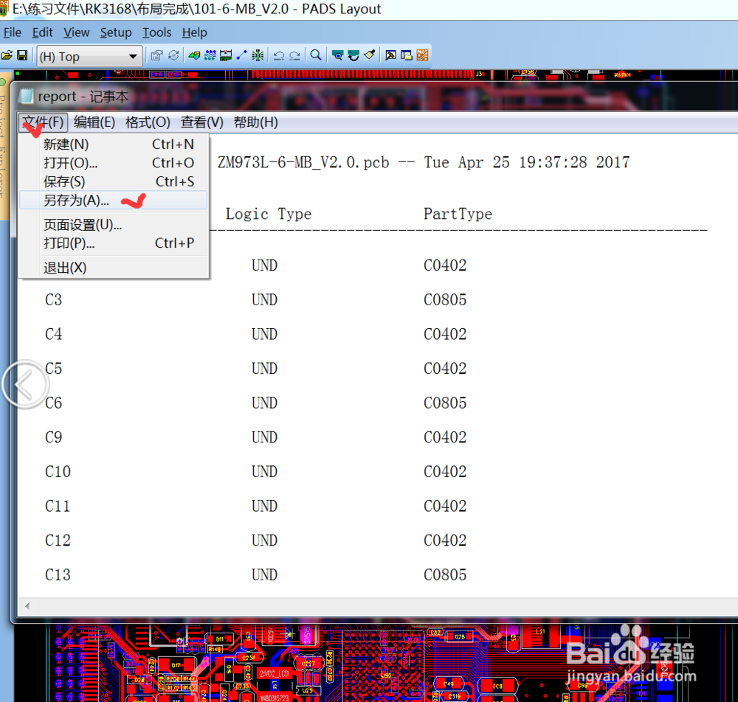Viewport: 738px width, 702px height.
Task: Click the Undo arrow icon
Action: [279, 56]
